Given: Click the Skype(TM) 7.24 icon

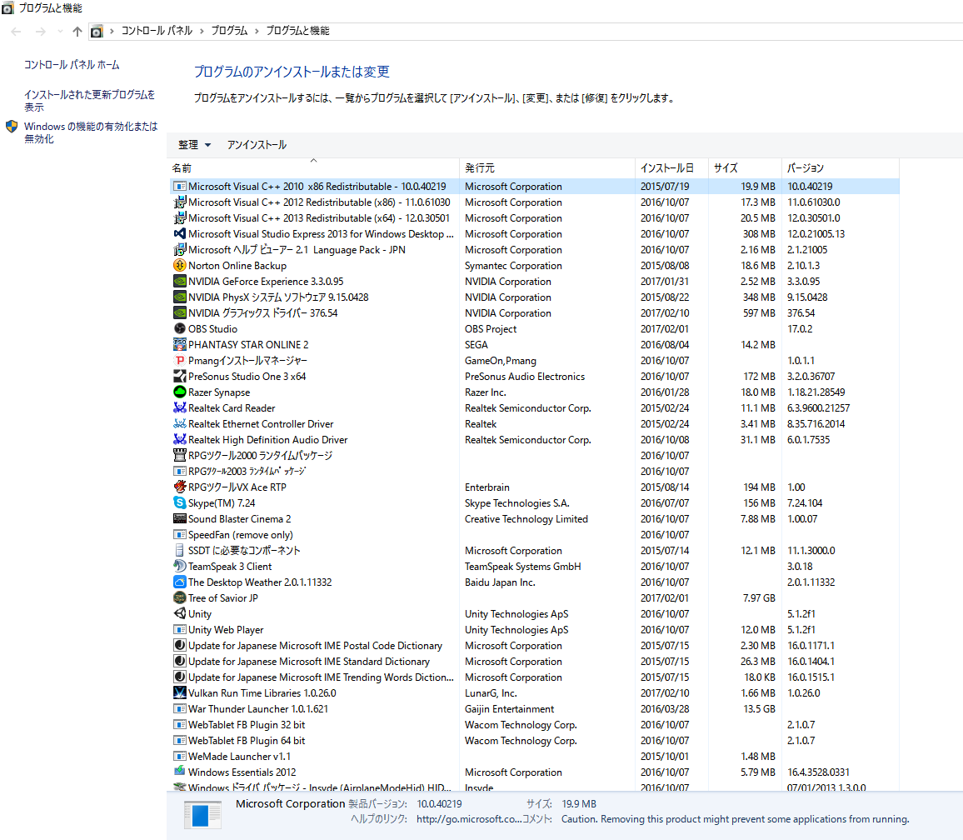Looking at the screenshot, I should coord(179,502).
